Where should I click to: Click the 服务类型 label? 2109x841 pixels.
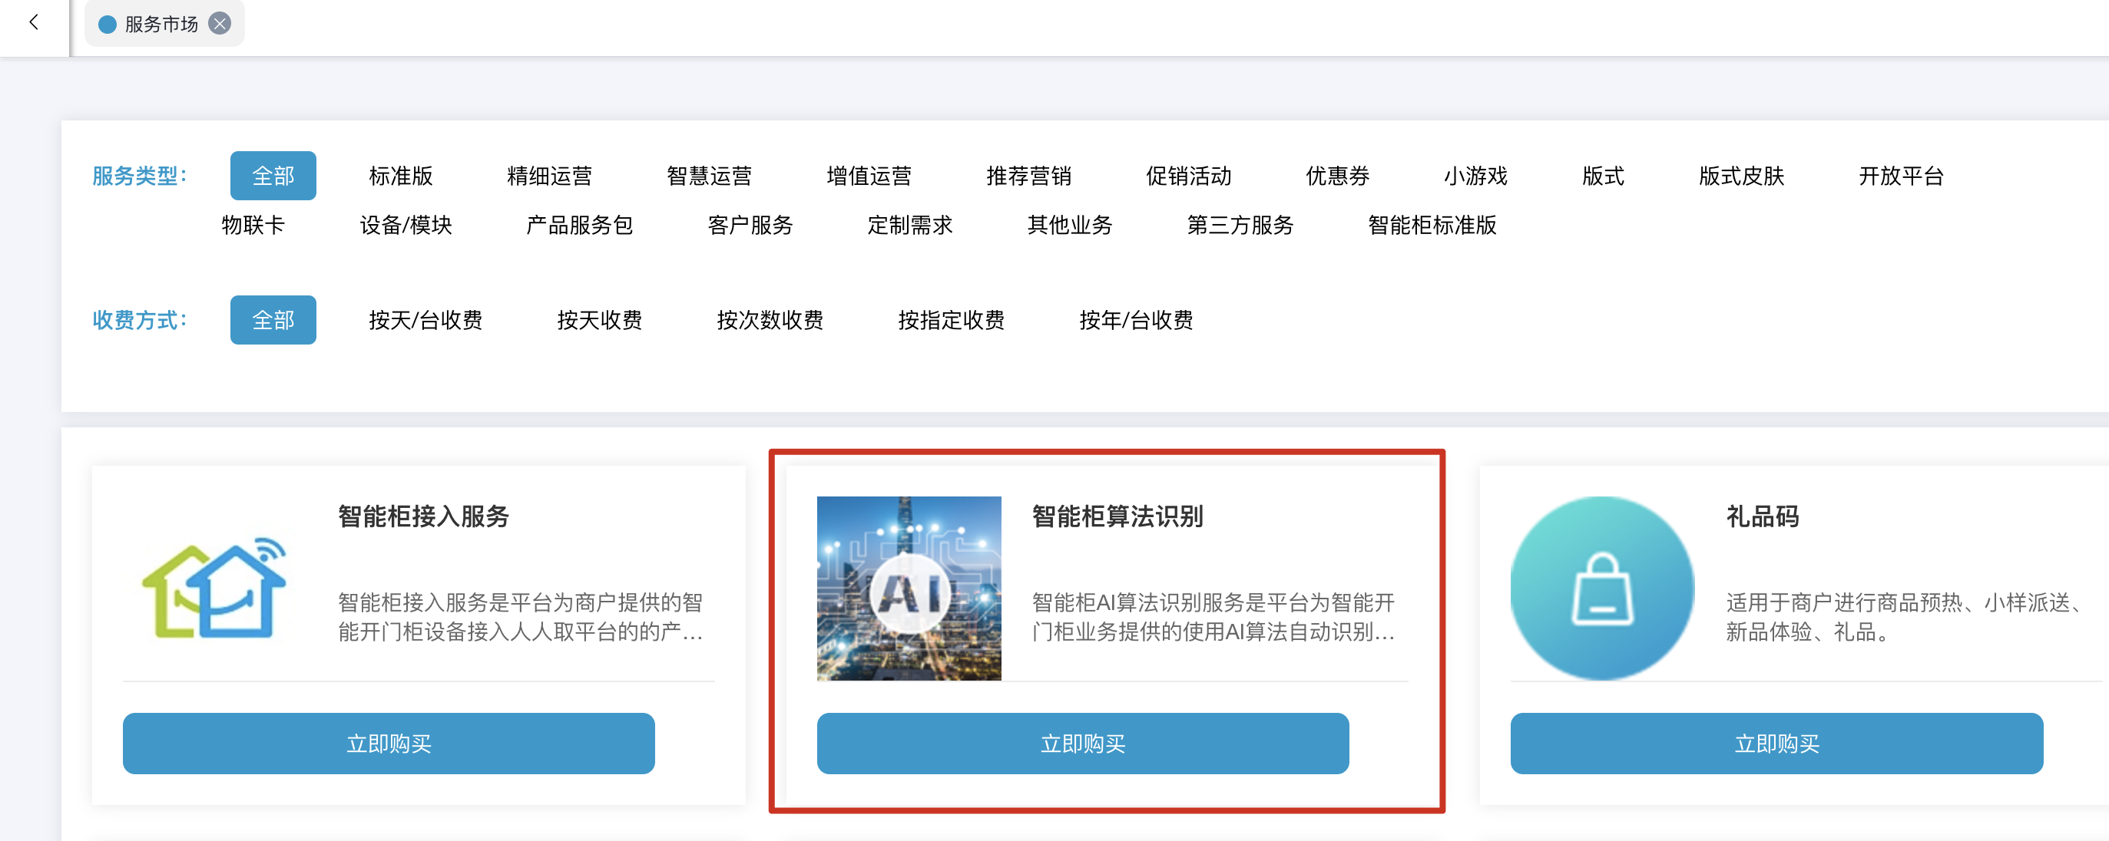(140, 176)
